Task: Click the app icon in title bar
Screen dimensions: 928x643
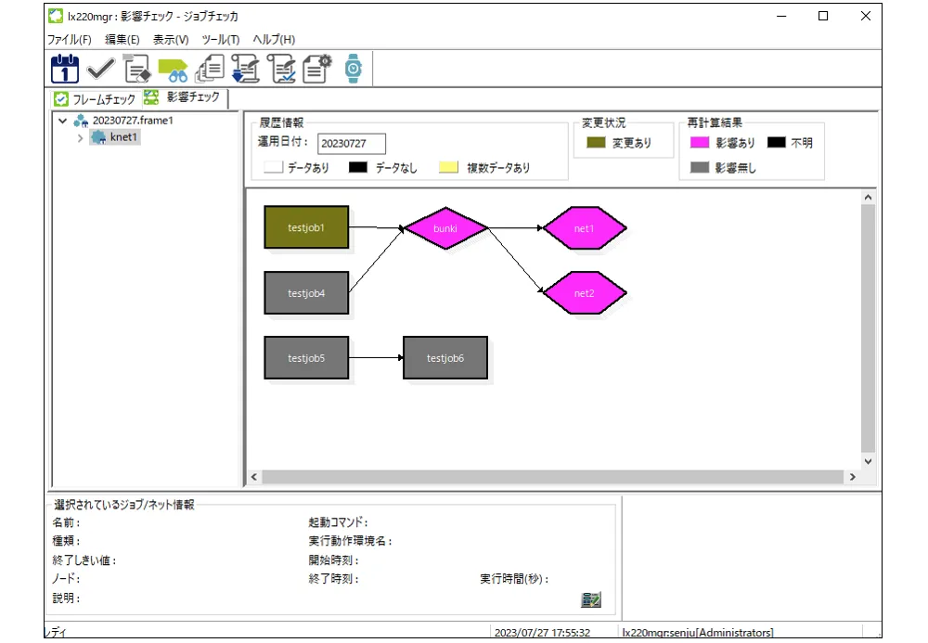Action: (x=56, y=16)
